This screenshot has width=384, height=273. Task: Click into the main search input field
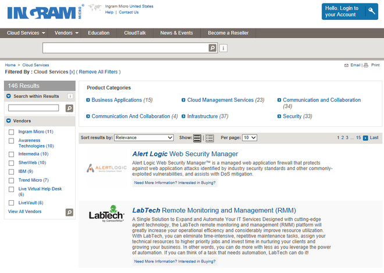[x=126, y=48]
